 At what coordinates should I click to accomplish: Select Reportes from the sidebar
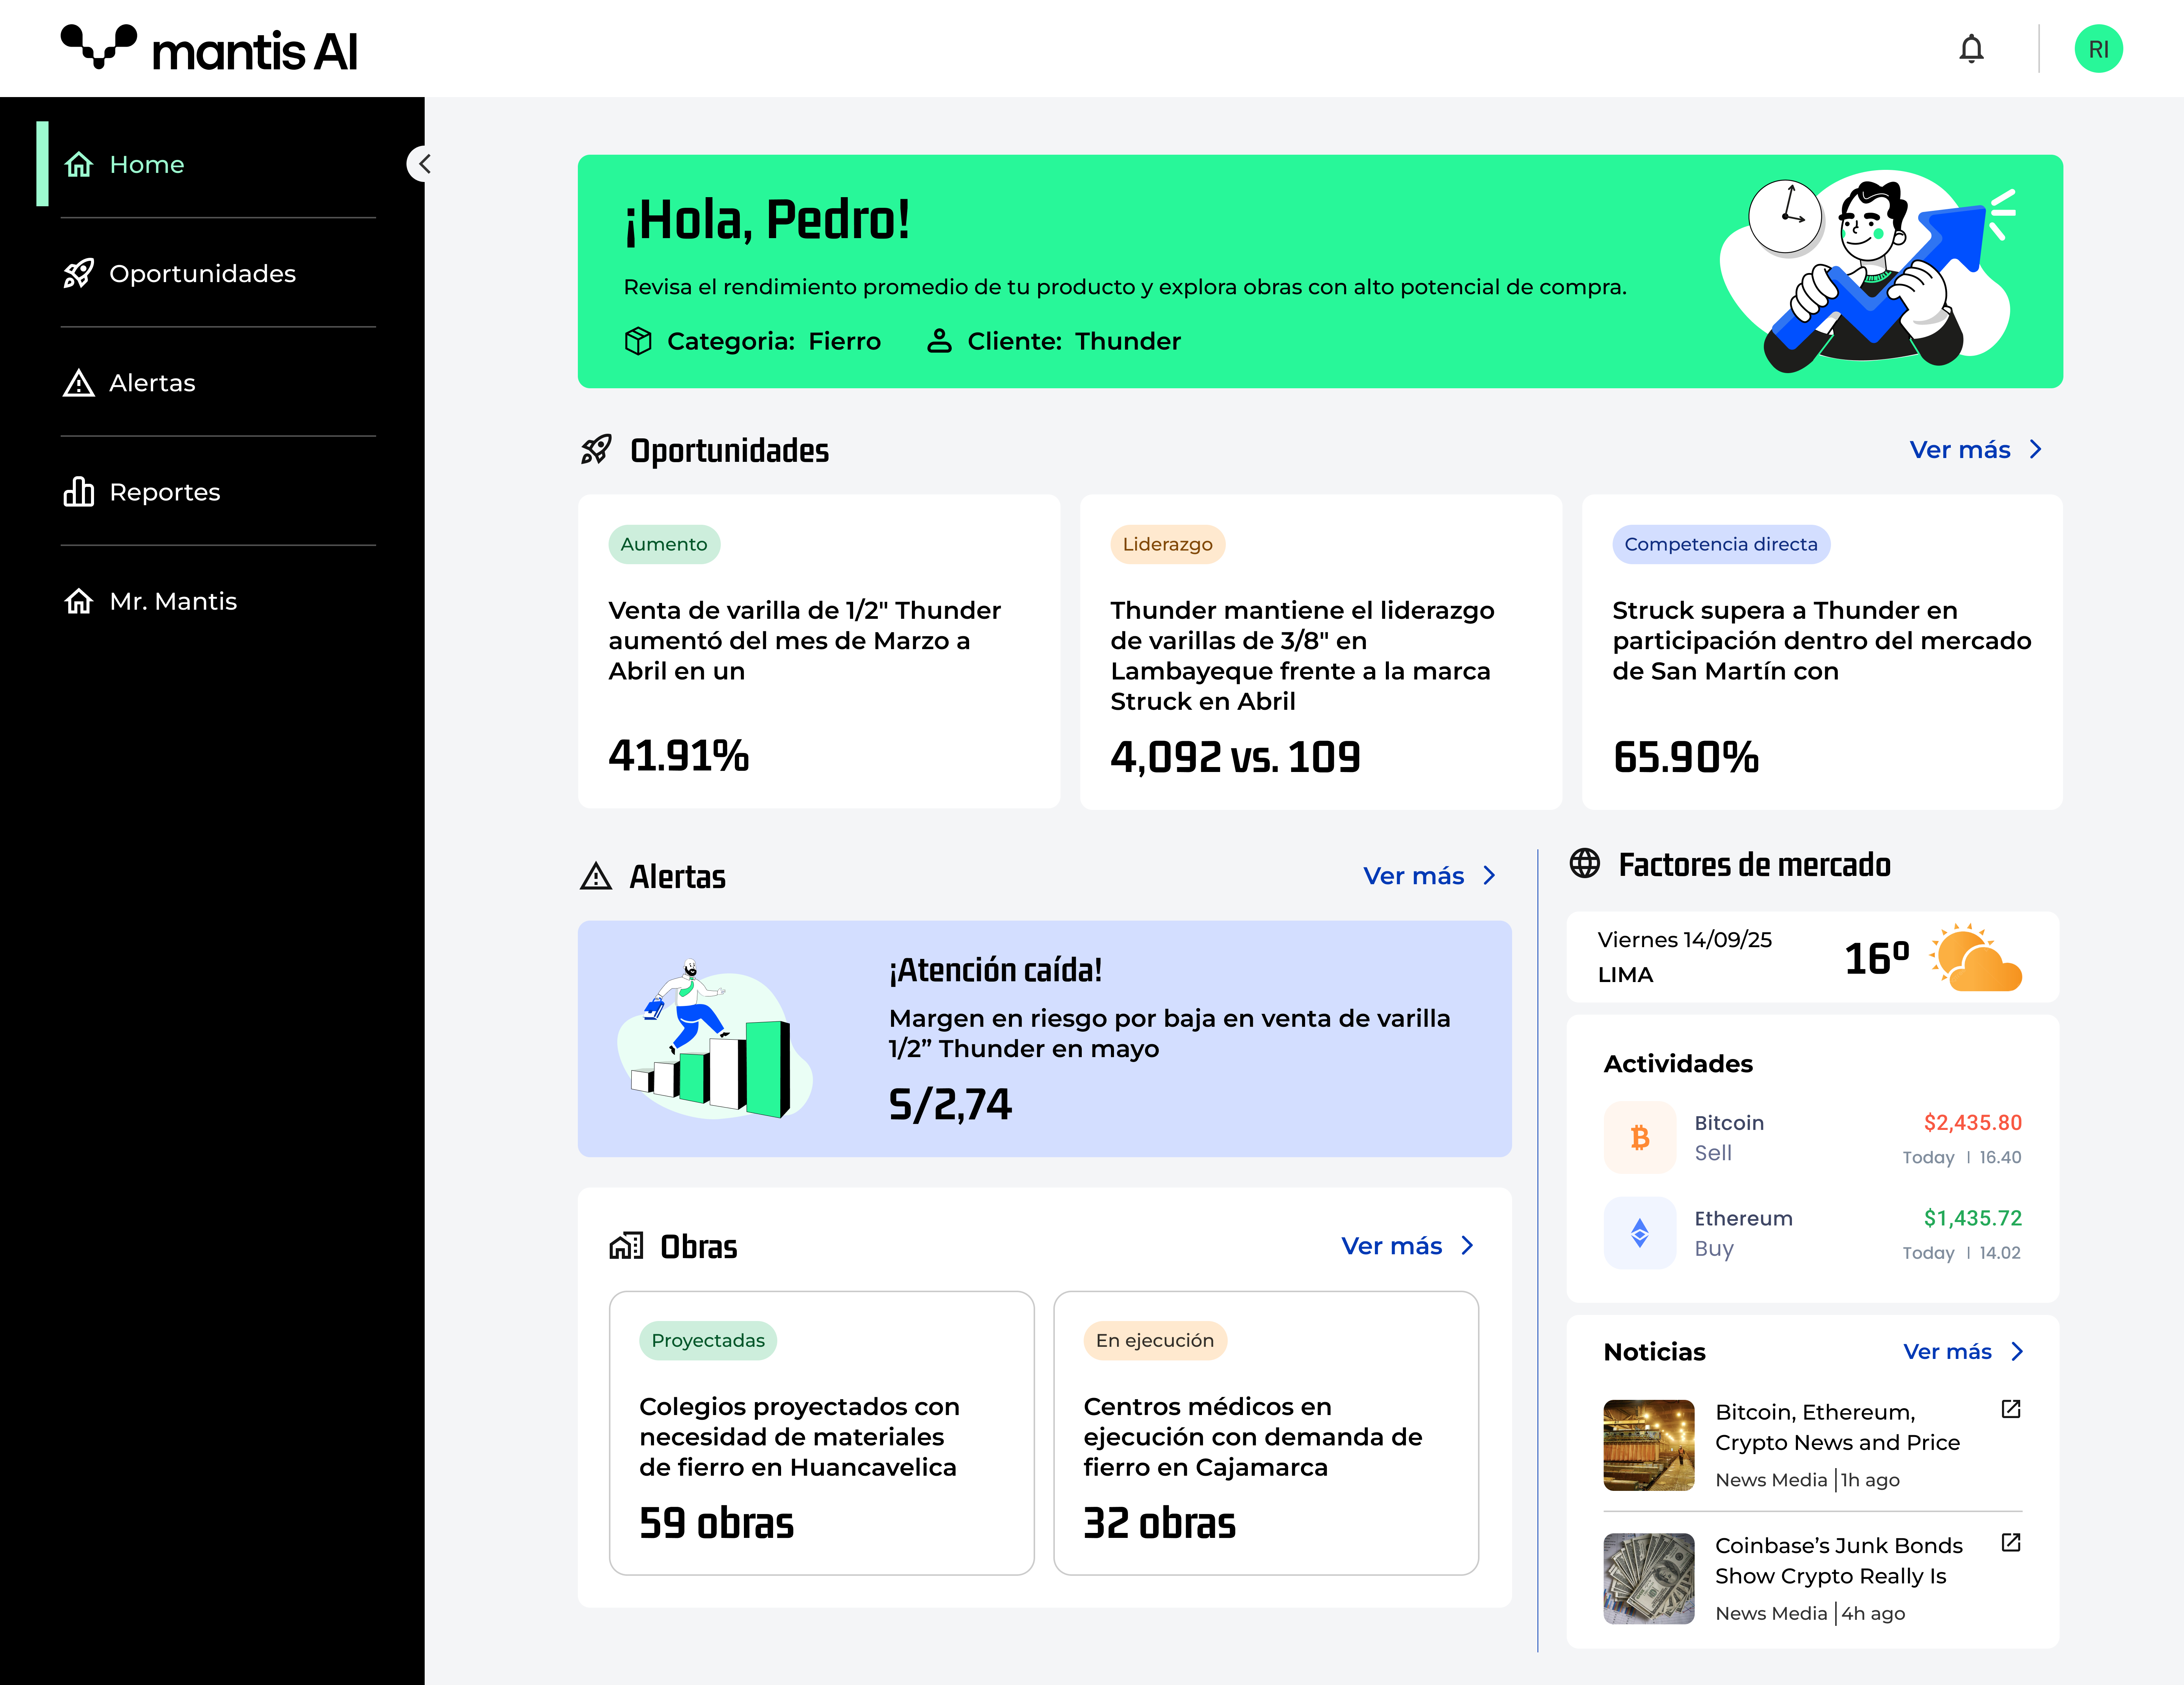pyautogui.click(x=164, y=492)
